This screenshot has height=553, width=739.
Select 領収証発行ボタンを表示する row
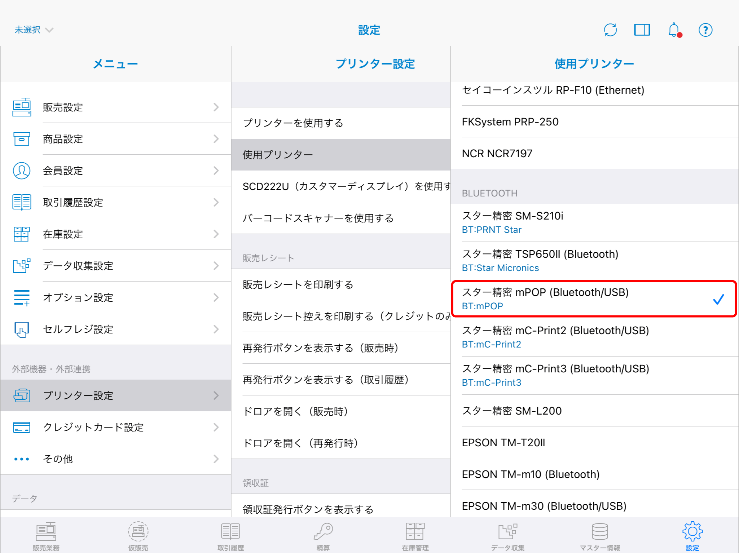tap(341, 506)
